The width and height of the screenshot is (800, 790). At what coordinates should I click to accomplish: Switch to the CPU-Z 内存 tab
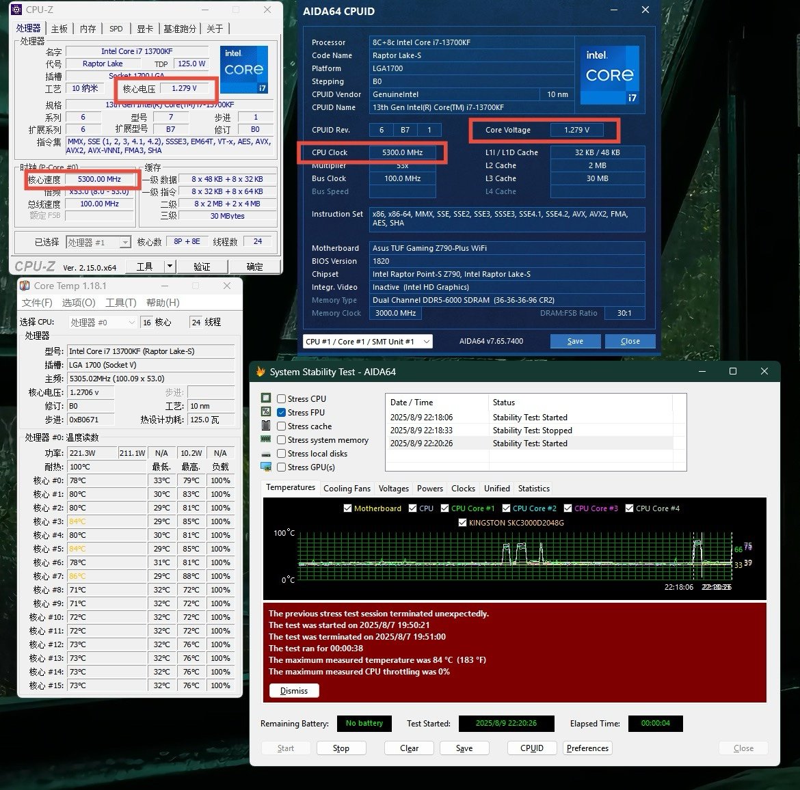(x=88, y=29)
